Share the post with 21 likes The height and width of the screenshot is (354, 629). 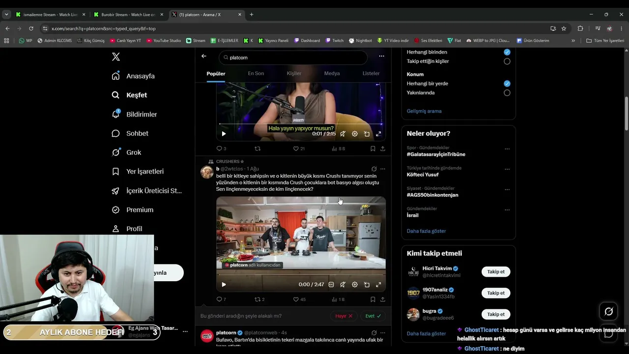coord(382,148)
